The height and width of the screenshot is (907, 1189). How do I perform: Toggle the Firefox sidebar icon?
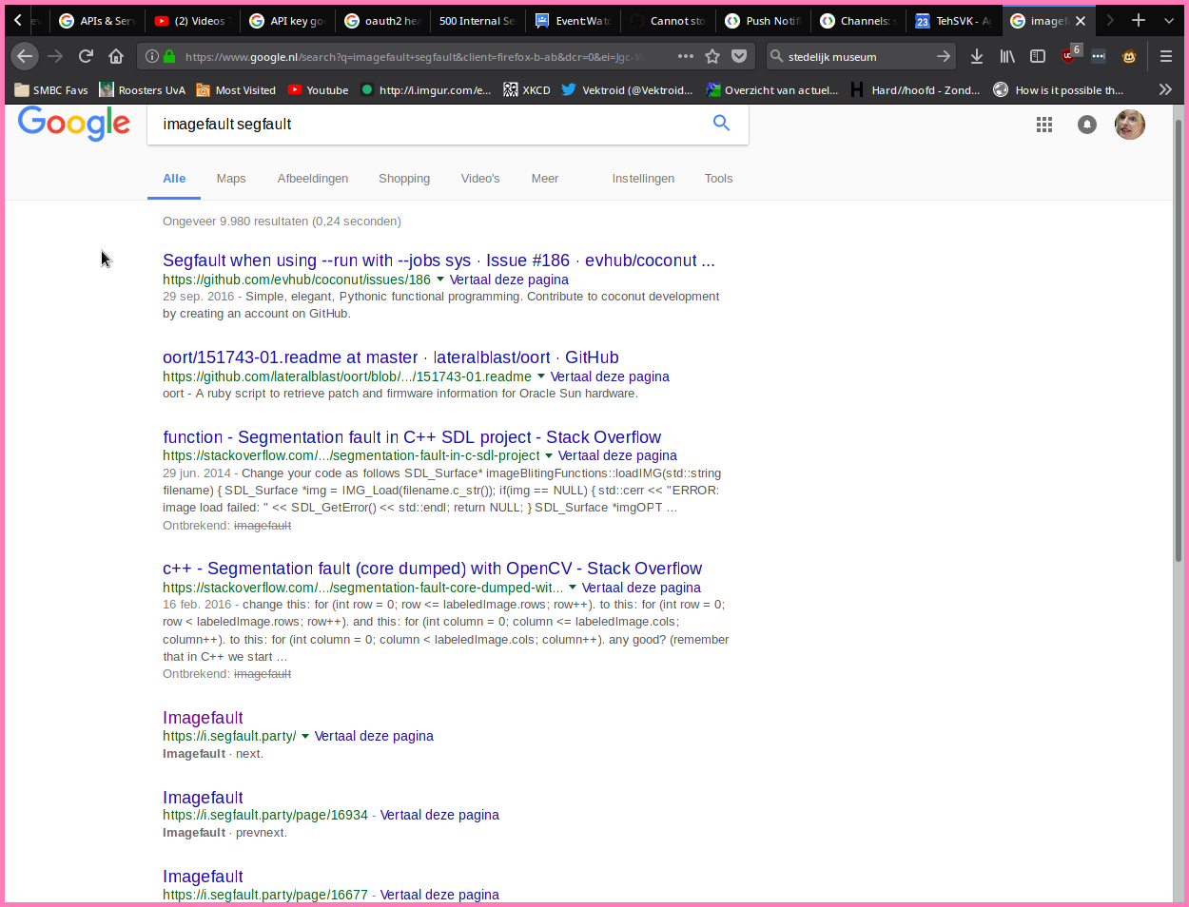click(1038, 56)
